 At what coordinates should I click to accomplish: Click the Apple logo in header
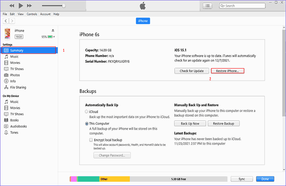coord(143,6)
